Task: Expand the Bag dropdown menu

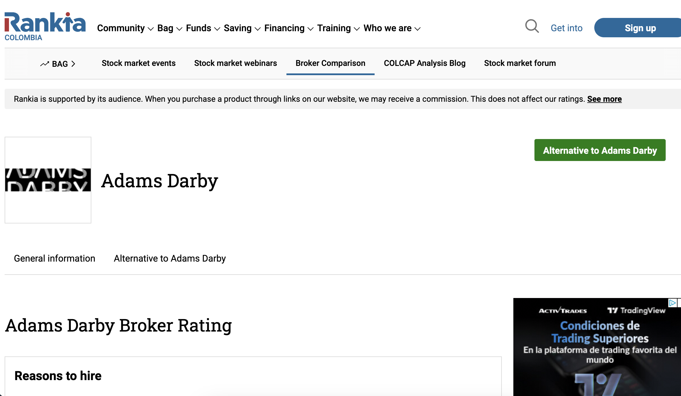Action: click(x=170, y=28)
